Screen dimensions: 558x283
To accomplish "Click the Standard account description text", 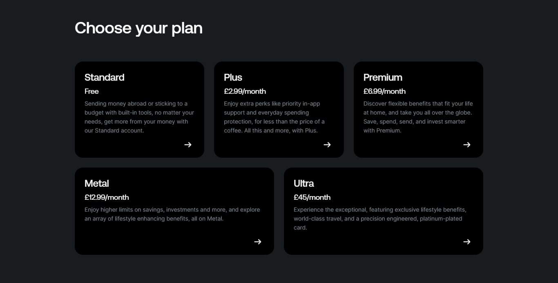I will click(x=139, y=117).
